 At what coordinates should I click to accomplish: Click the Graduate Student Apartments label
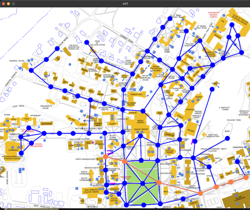pos(244,113)
